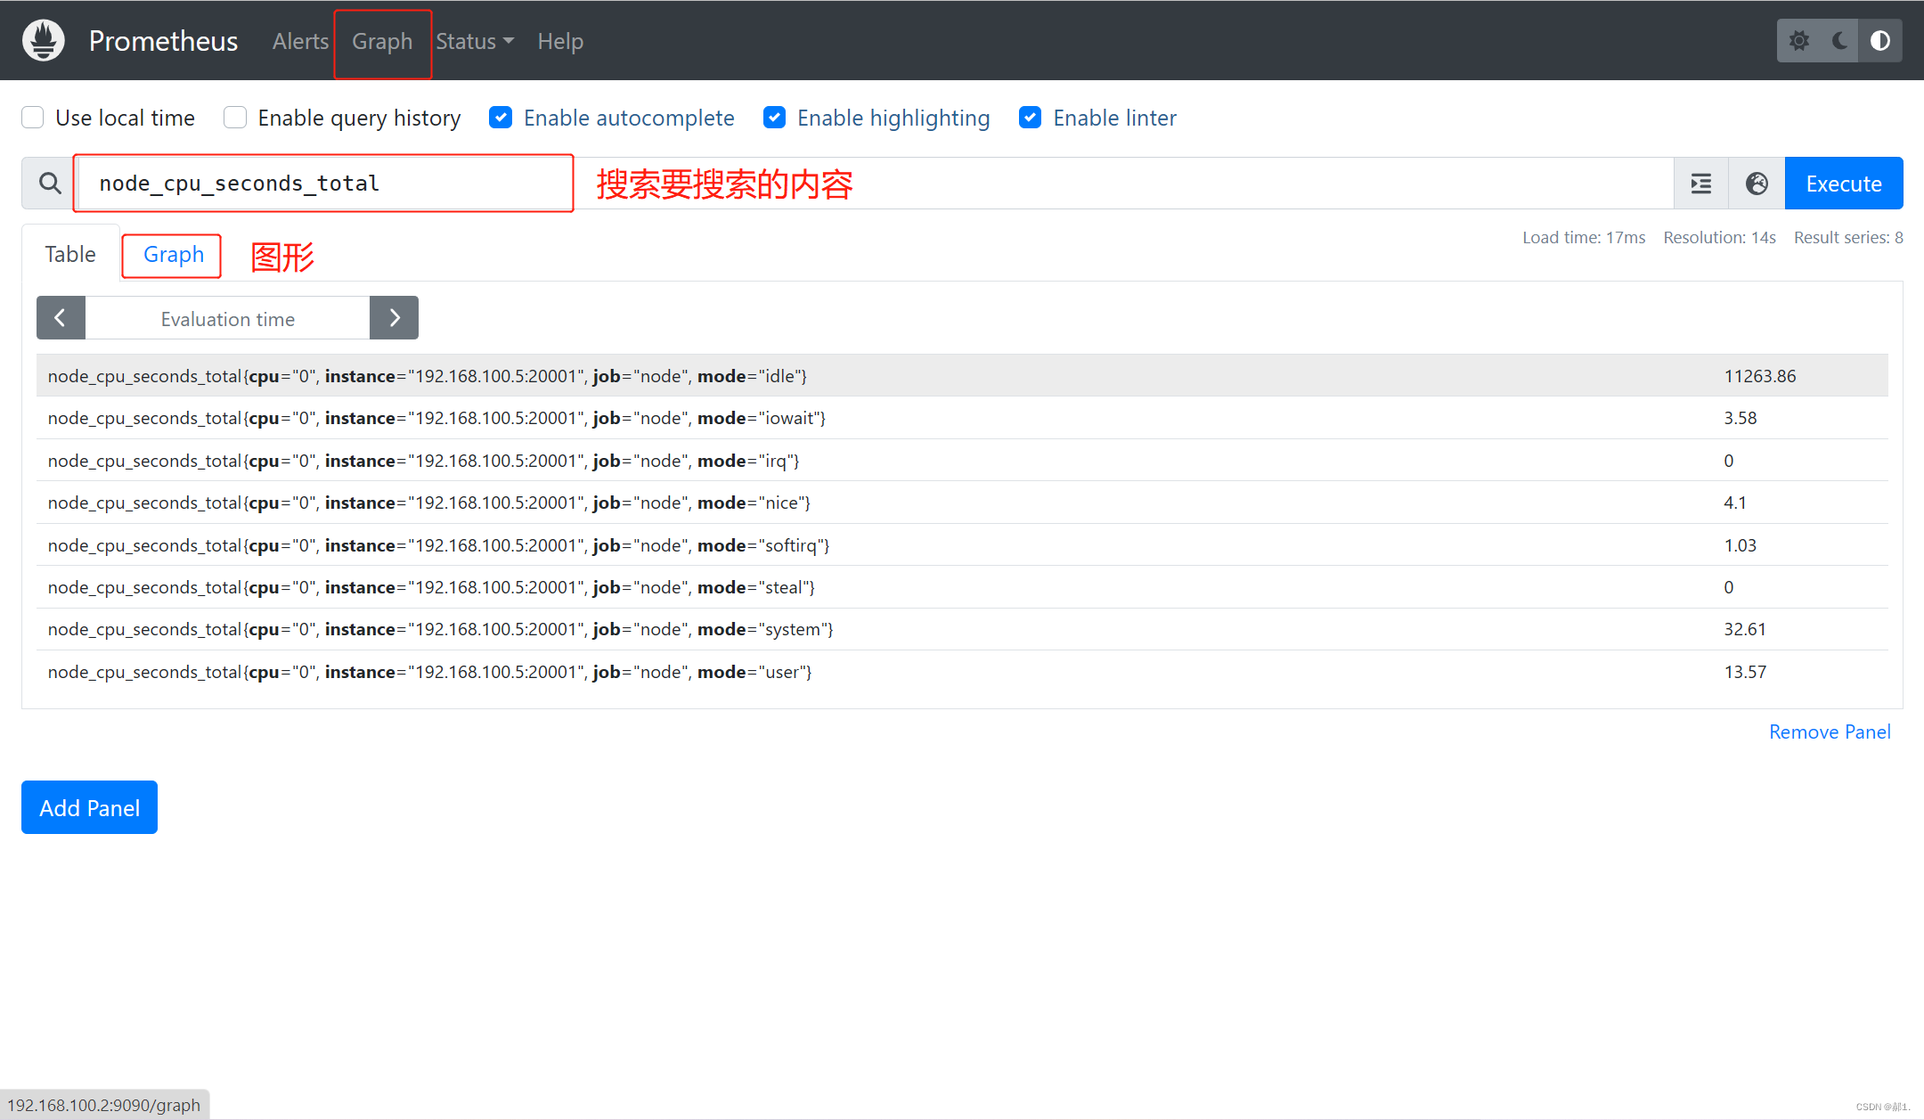Open the Alerts page

(x=300, y=41)
